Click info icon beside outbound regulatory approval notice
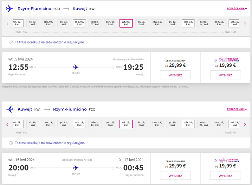The image size is (252, 185). [11, 42]
